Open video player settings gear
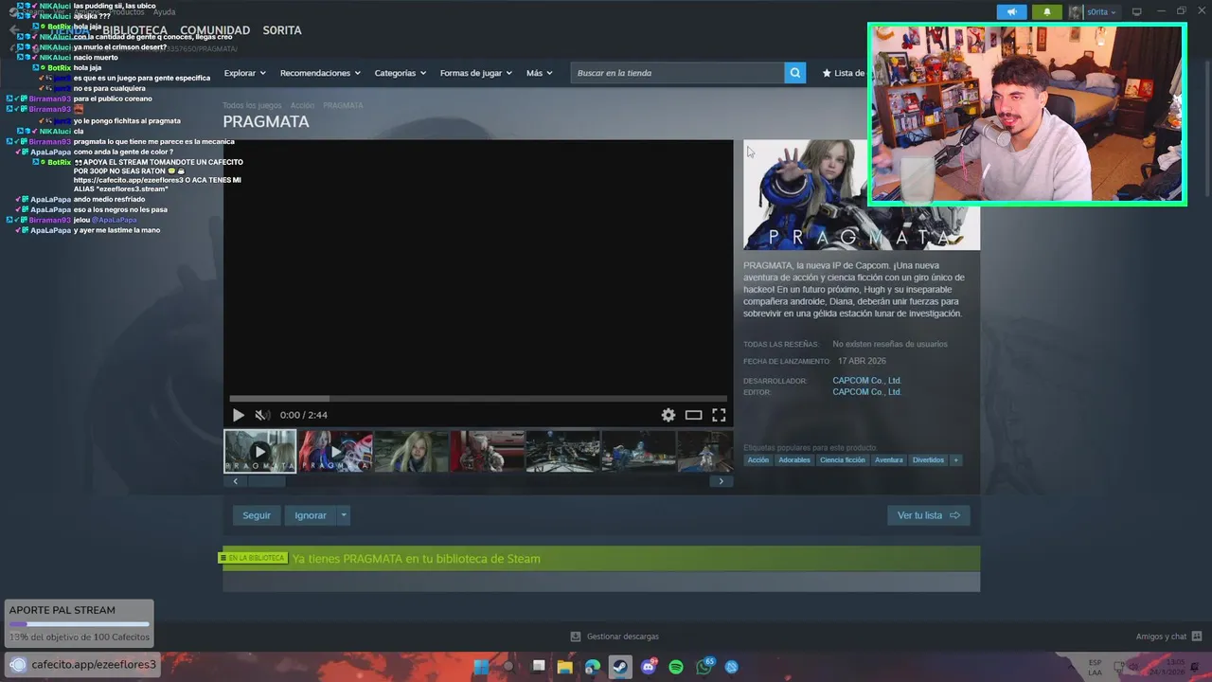Image resolution: width=1212 pixels, height=682 pixels. coord(668,415)
